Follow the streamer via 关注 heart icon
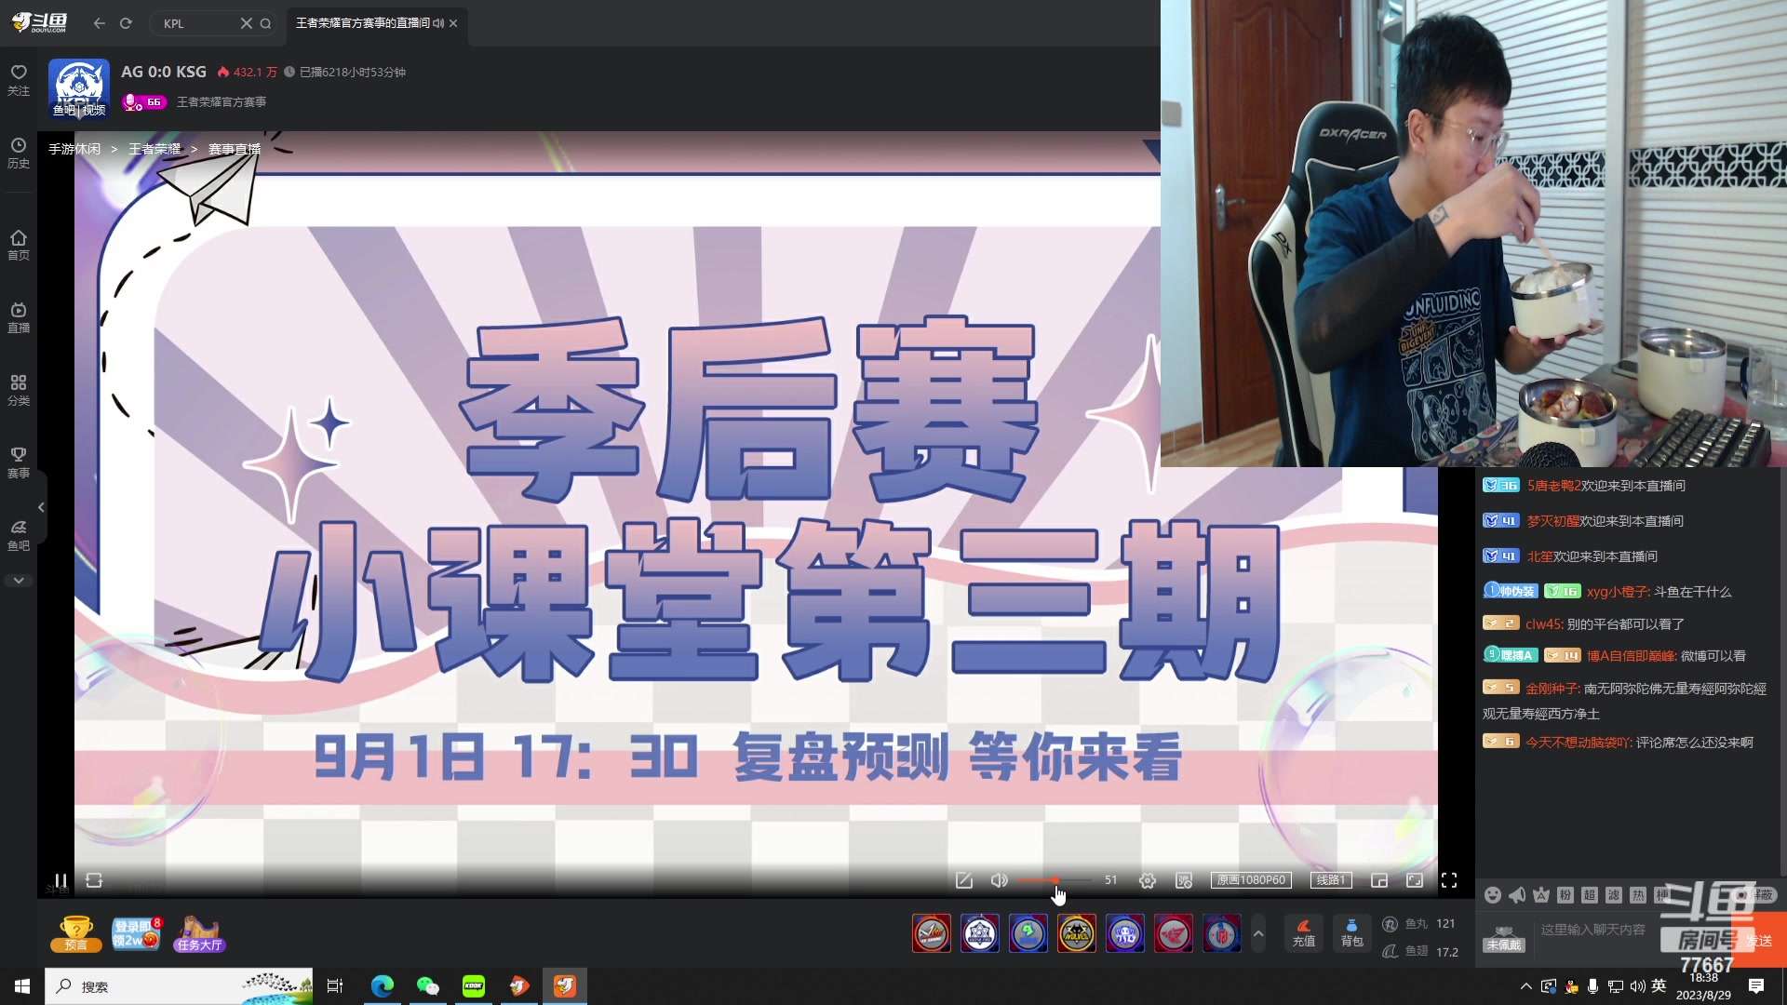This screenshot has width=1787, height=1005. 19,80
